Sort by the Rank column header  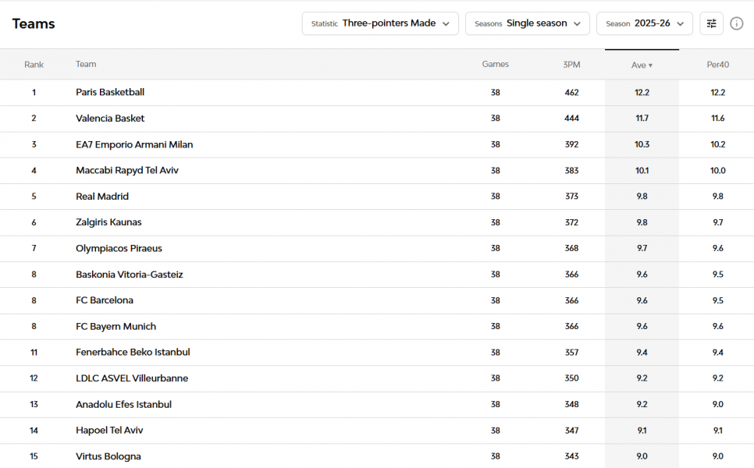34,65
